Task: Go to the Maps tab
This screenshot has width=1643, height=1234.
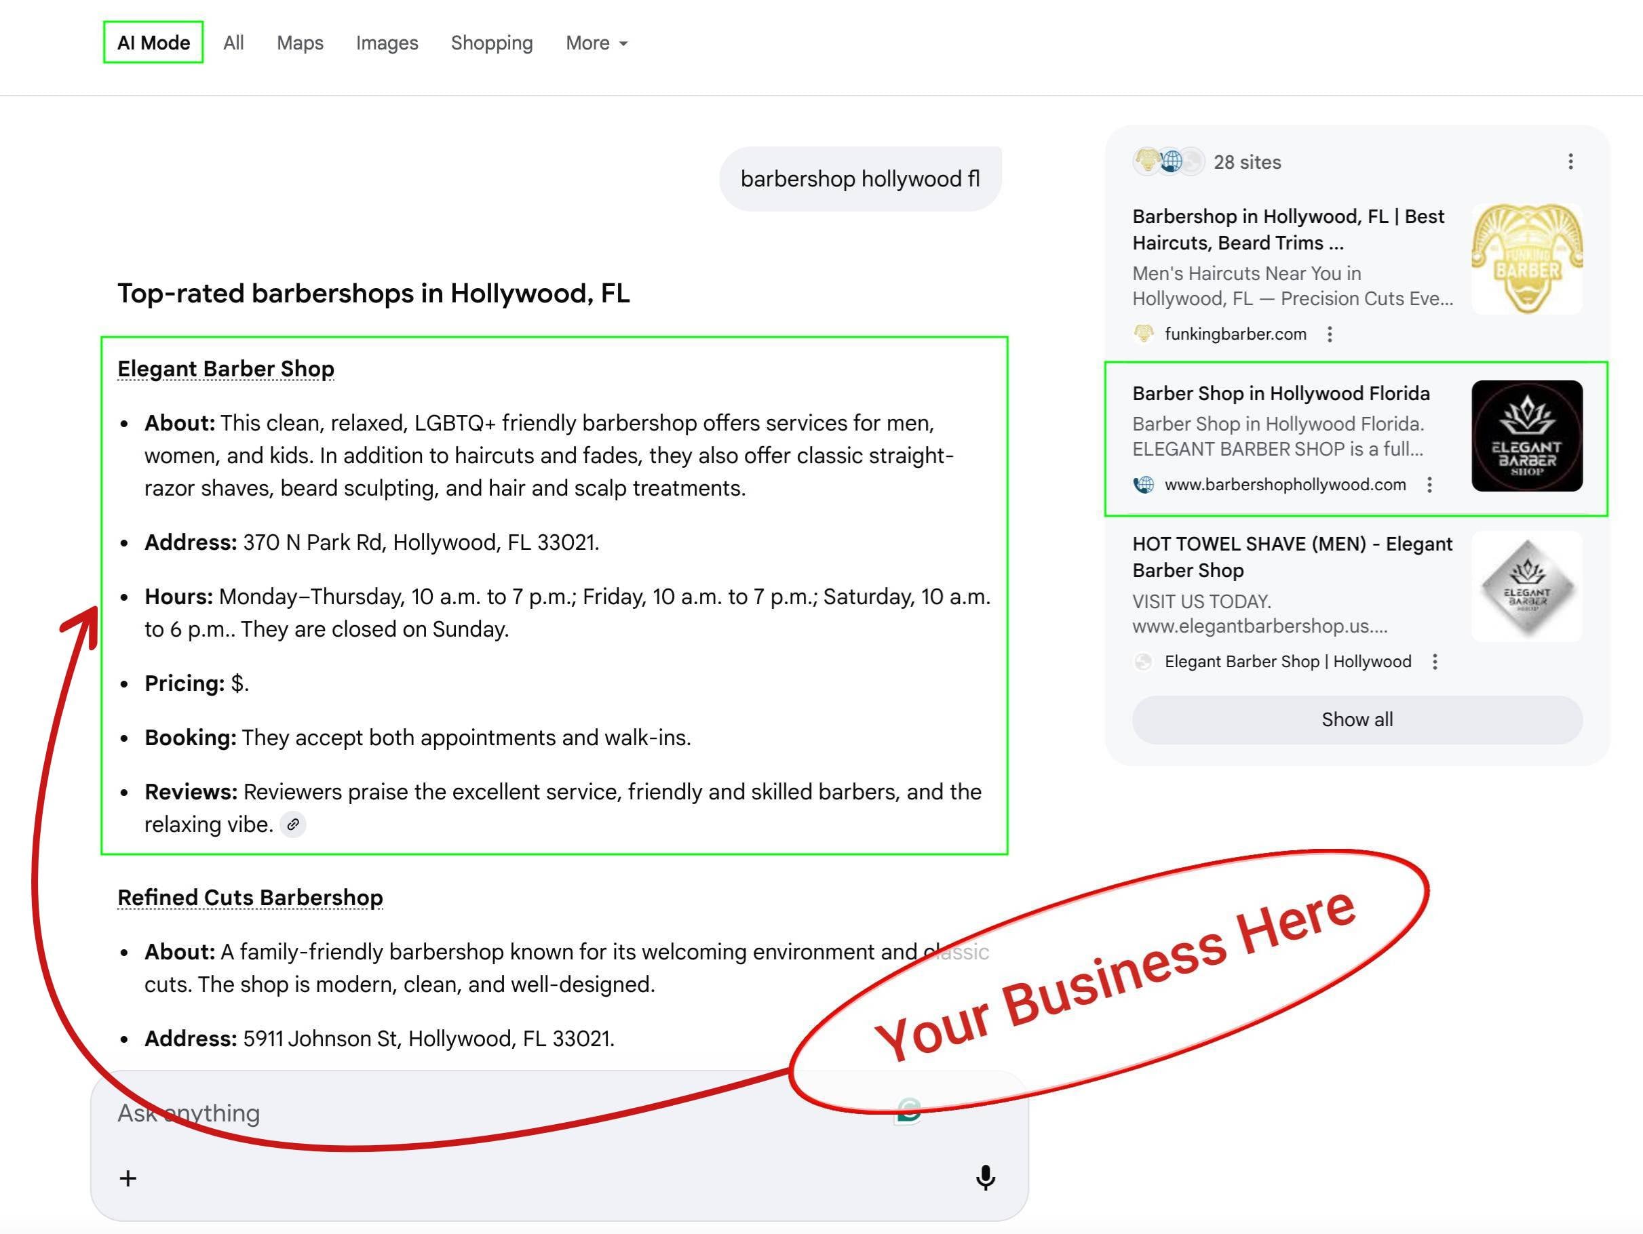Action: [x=300, y=43]
